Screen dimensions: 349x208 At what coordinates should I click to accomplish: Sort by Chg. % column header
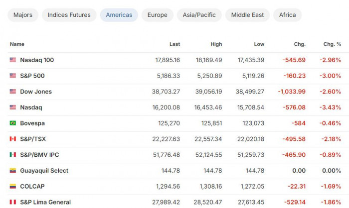tap(332, 44)
